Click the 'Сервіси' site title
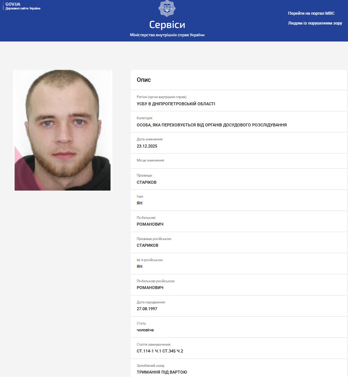This screenshot has width=348, height=377. [x=167, y=25]
